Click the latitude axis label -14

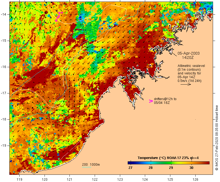click(x=3, y=14)
